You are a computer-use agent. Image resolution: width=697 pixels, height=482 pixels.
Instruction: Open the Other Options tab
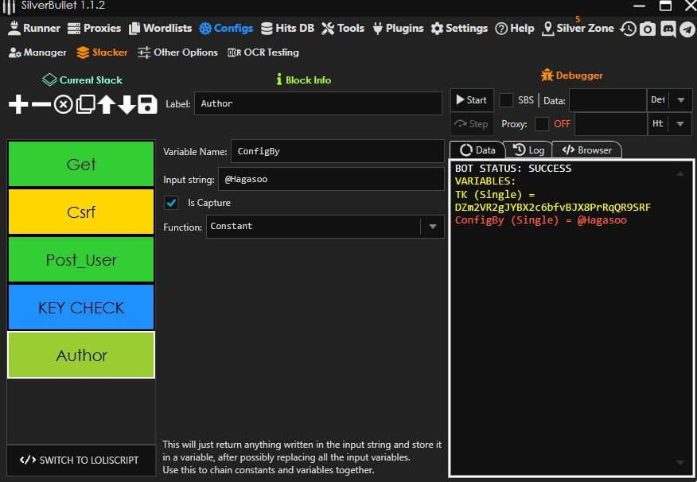click(177, 52)
